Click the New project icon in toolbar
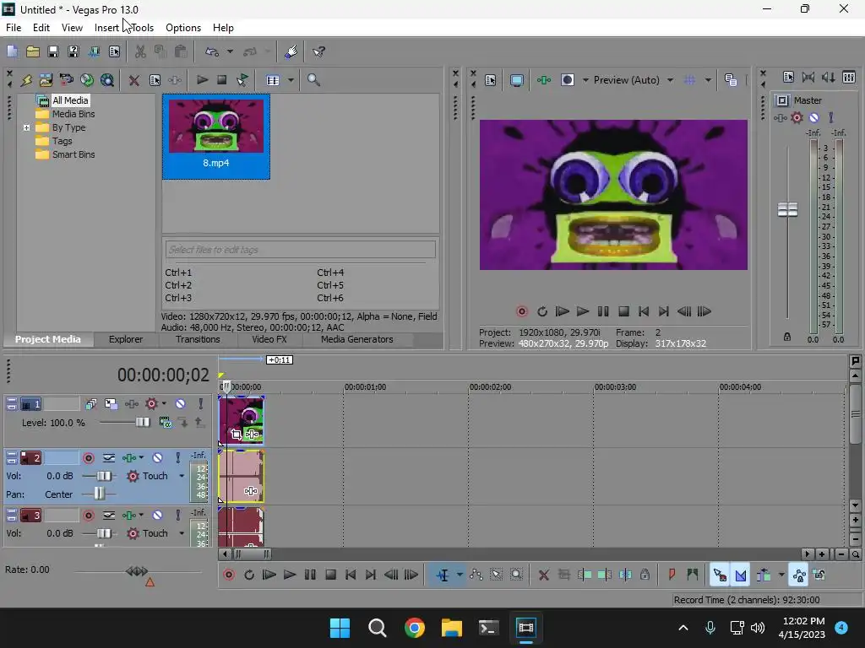Screen dimensions: 865x648 (x=12, y=51)
